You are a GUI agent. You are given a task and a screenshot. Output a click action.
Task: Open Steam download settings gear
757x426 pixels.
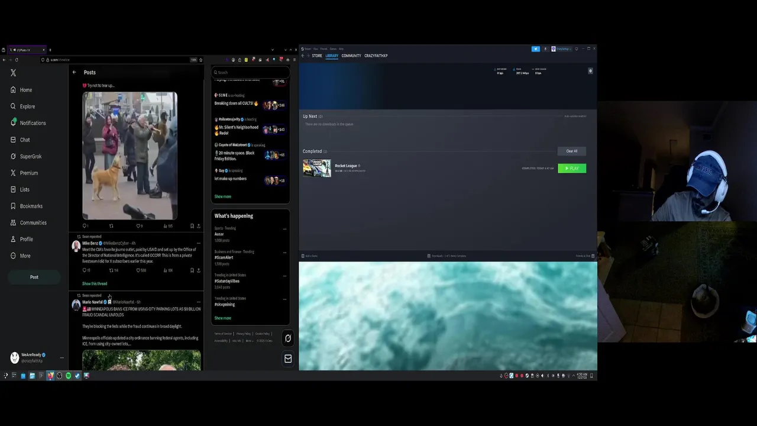tap(590, 71)
